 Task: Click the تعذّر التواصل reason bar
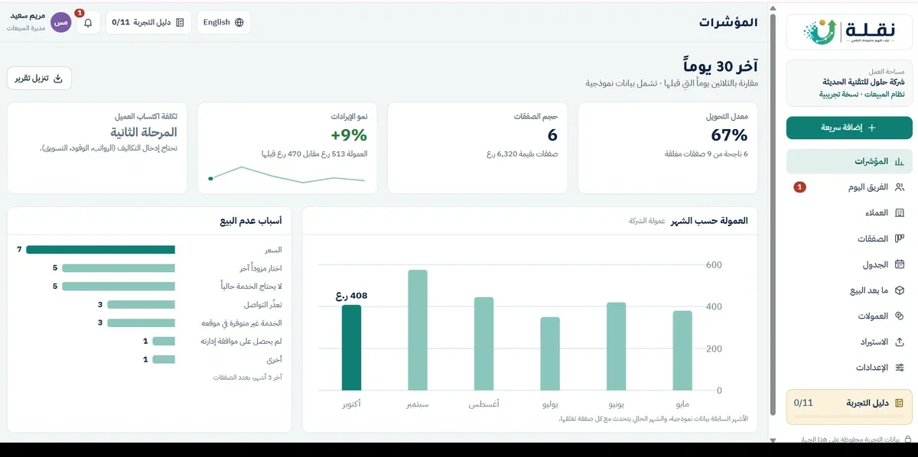[141, 304]
